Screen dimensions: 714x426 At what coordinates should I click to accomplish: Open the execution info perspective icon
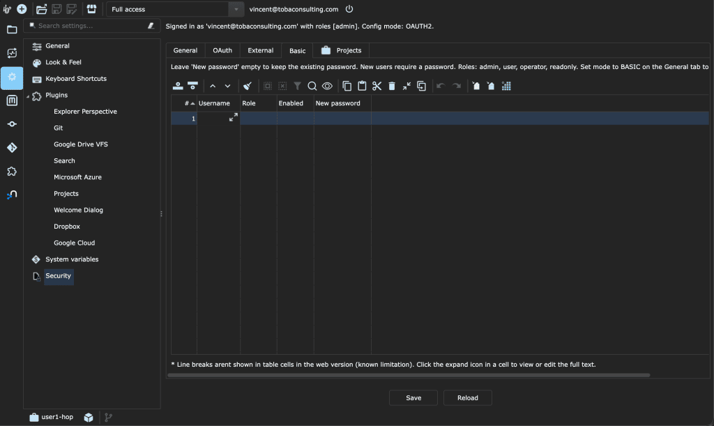click(x=12, y=53)
